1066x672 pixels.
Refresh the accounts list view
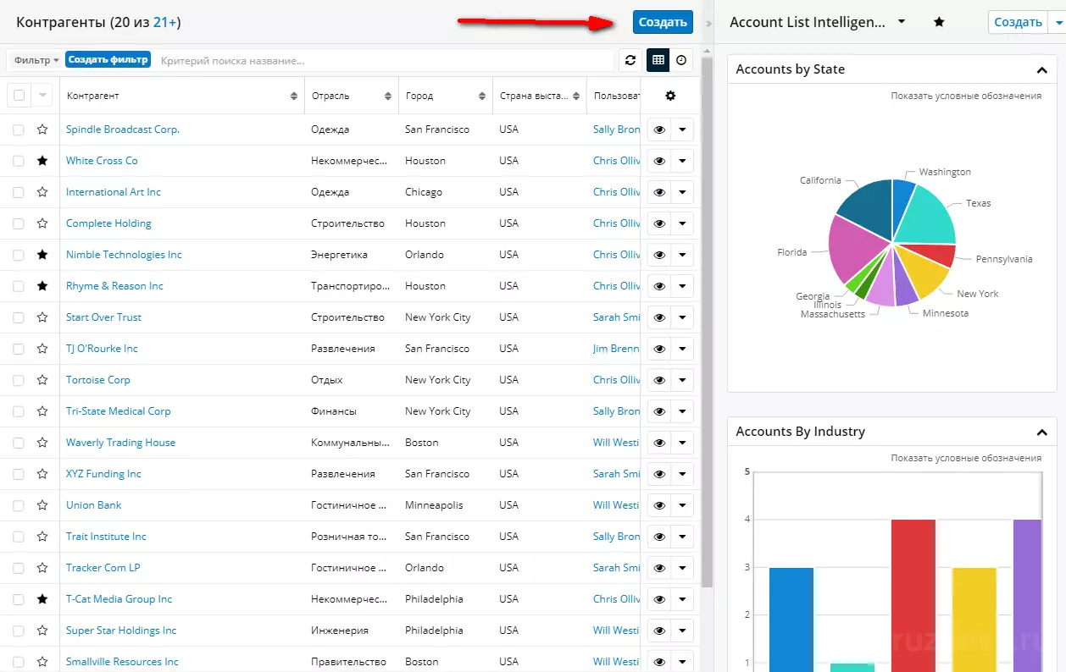[630, 60]
